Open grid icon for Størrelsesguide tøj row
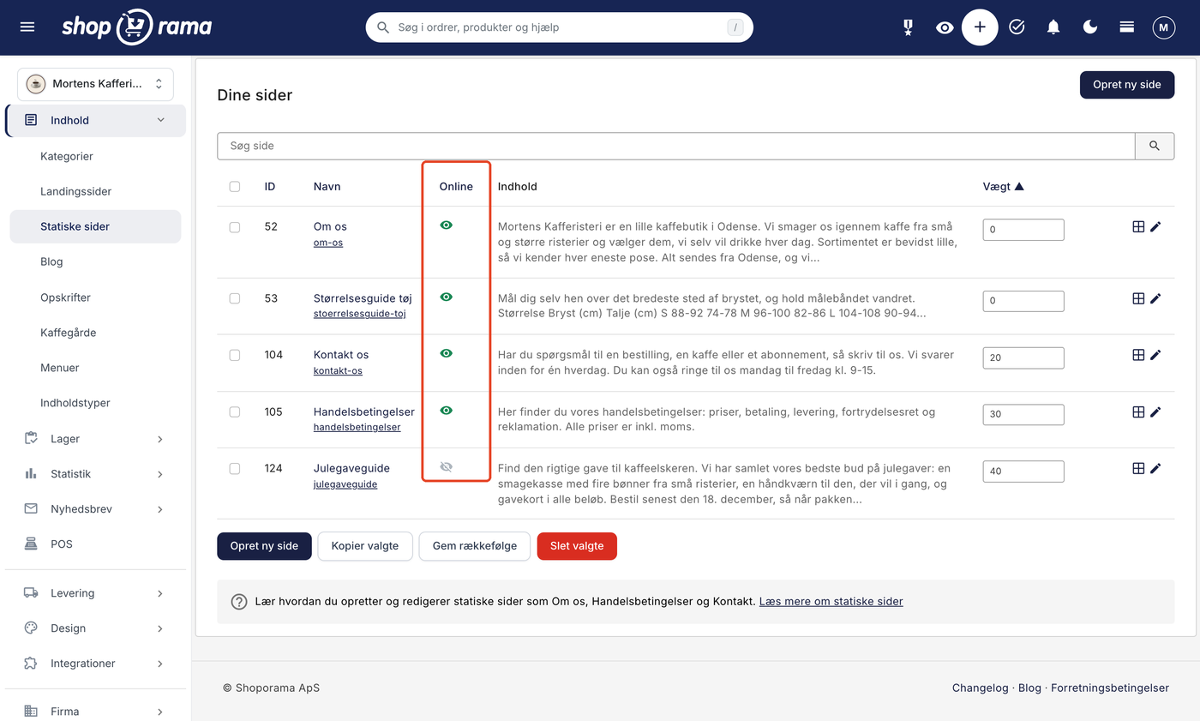This screenshot has height=721, width=1200. click(1138, 298)
